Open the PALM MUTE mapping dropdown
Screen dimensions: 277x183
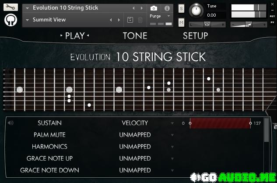click(x=172, y=135)
